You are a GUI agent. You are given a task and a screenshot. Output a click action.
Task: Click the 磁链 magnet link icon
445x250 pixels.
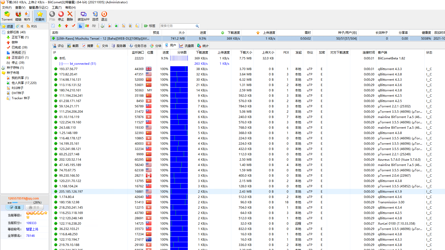coord(18,16)
